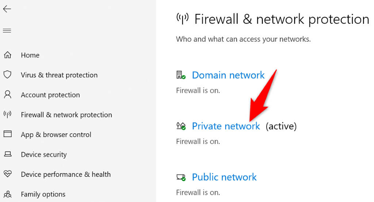
Task: Click the back arrow icon
Action: (x=7, y=9)
